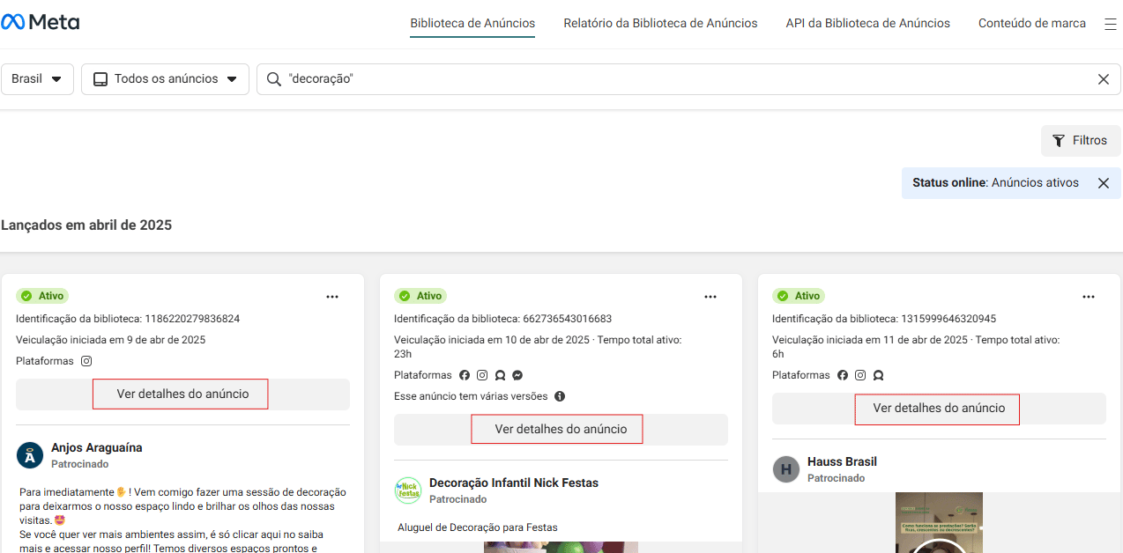1123x553 pixels.
Task: Select library ID text 1315999646320945
Action: coord(948,319)
